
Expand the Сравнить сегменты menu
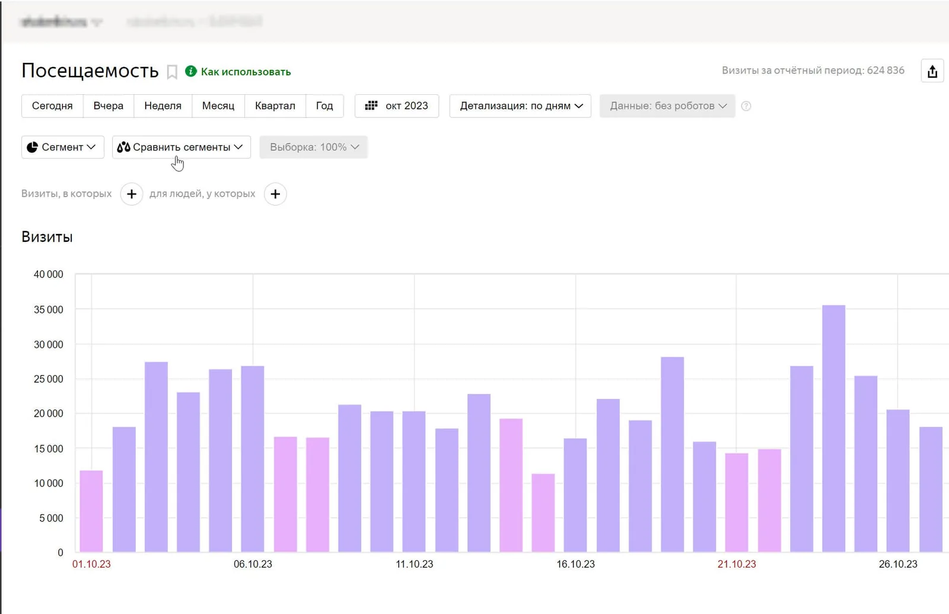pos(181,147)
